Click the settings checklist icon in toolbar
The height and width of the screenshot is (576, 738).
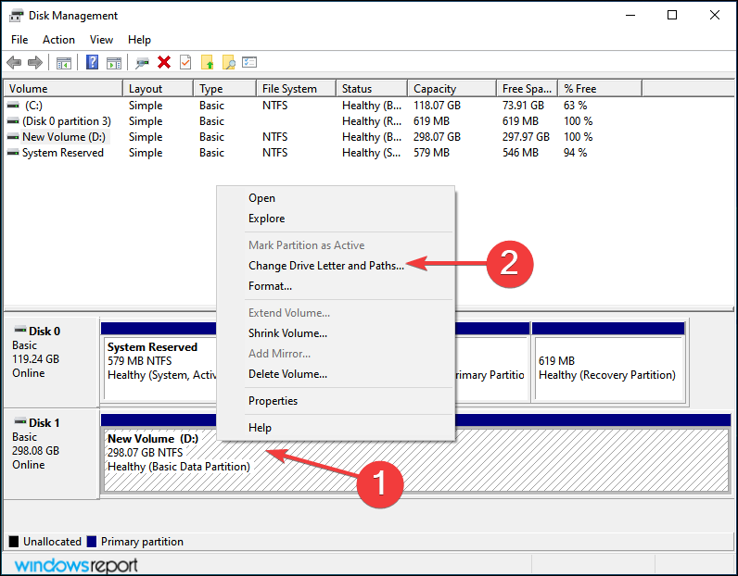click(x=249, y=62)
